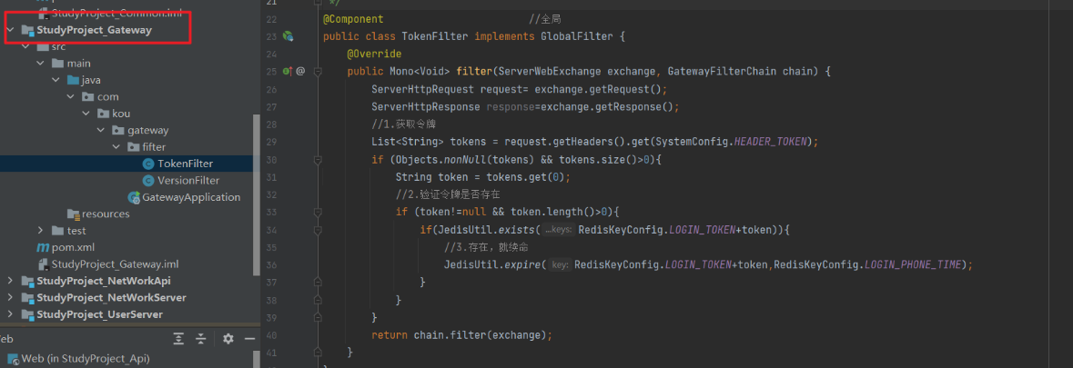Click the @ gutter marker at line 25
Image resolution: width=1073 pixels, height=368 pixels.
pyautogui.click(x=300, y=70)
